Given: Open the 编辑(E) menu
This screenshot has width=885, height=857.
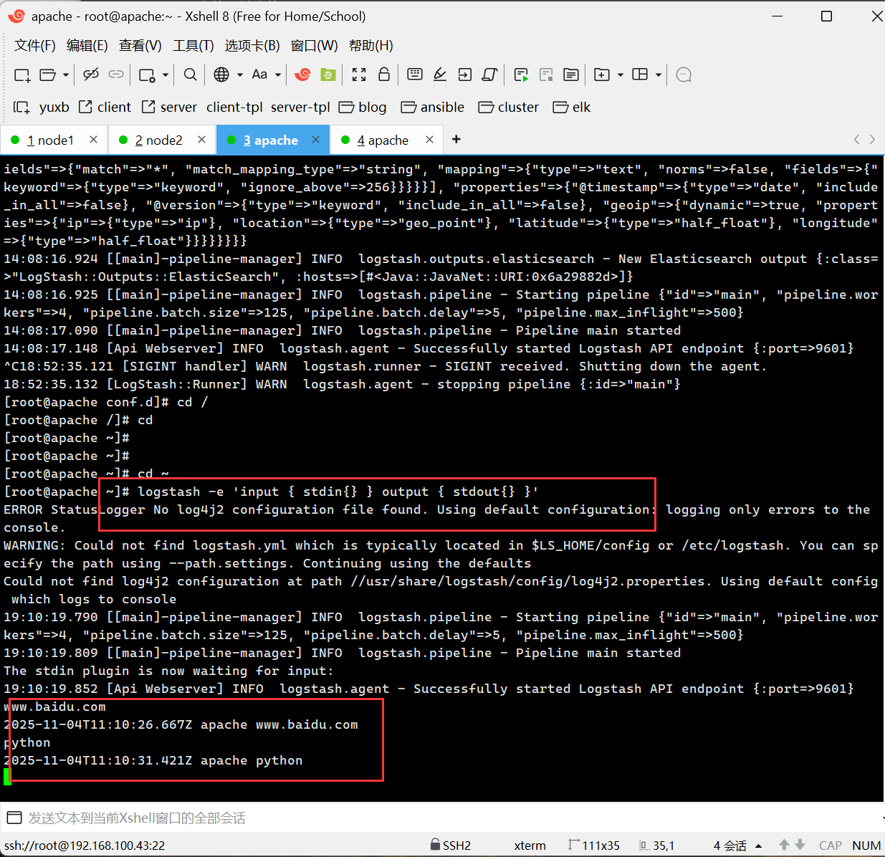Looking at the screenshot, I should (x=87, y=46).
